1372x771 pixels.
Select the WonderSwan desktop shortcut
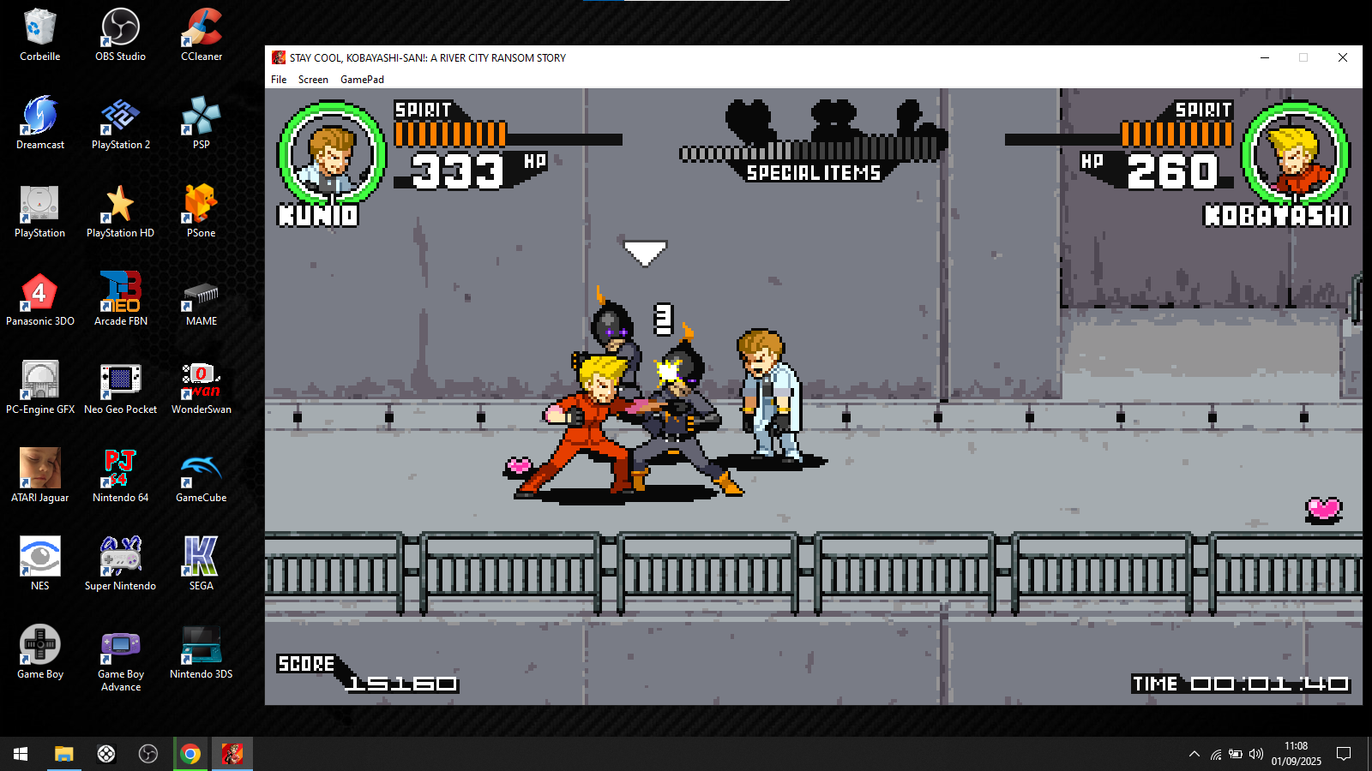coord(202,388)
